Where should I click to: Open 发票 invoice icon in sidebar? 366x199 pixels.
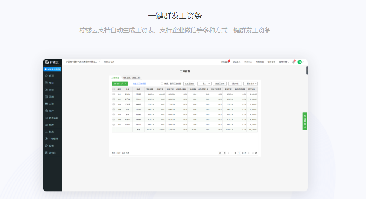pos(47,97)
